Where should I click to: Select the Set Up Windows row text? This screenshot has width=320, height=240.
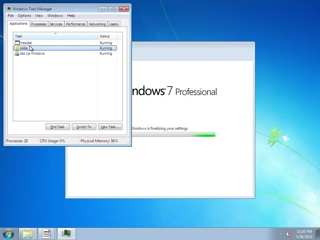point(32,53)
